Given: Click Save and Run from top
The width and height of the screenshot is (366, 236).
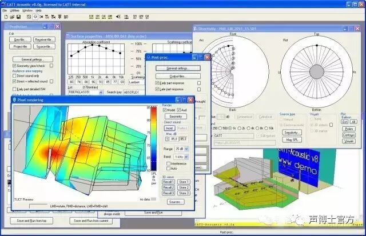Looking at the screenshot, I should click(x=31, y=221).
